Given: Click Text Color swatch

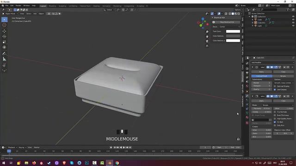Looking at the screenshot, I should click(x=233, y=31).
